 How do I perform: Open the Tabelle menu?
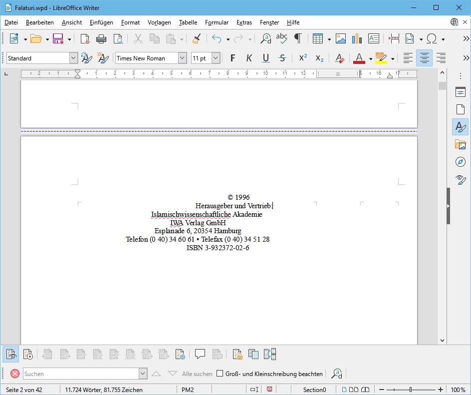click(188, 22)
